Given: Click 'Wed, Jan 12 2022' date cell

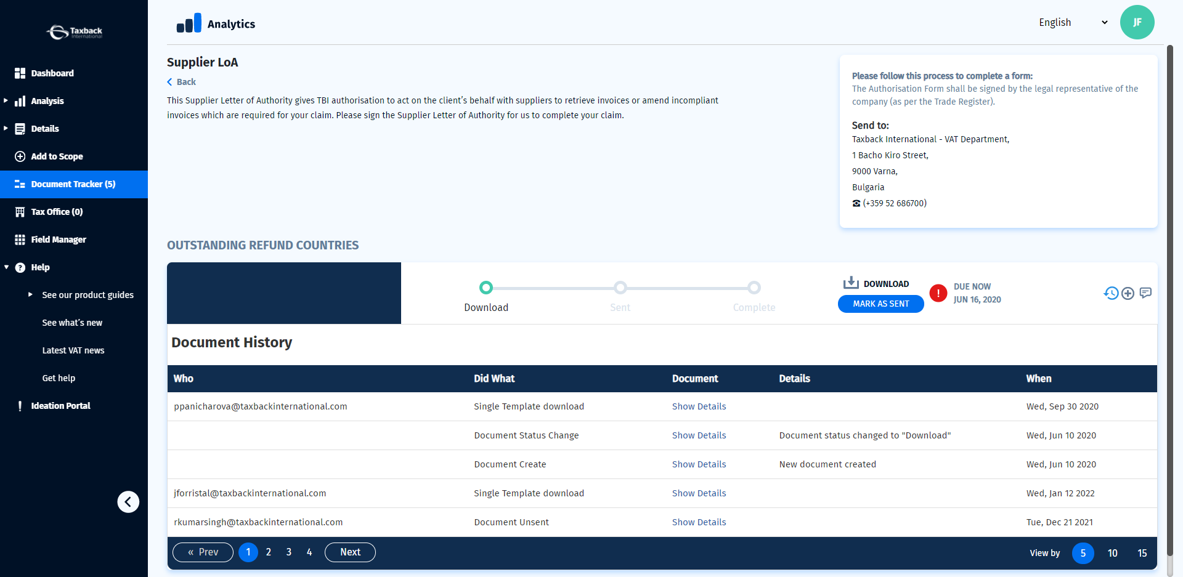Looking at the screenshot, I should coord(1060,493).
